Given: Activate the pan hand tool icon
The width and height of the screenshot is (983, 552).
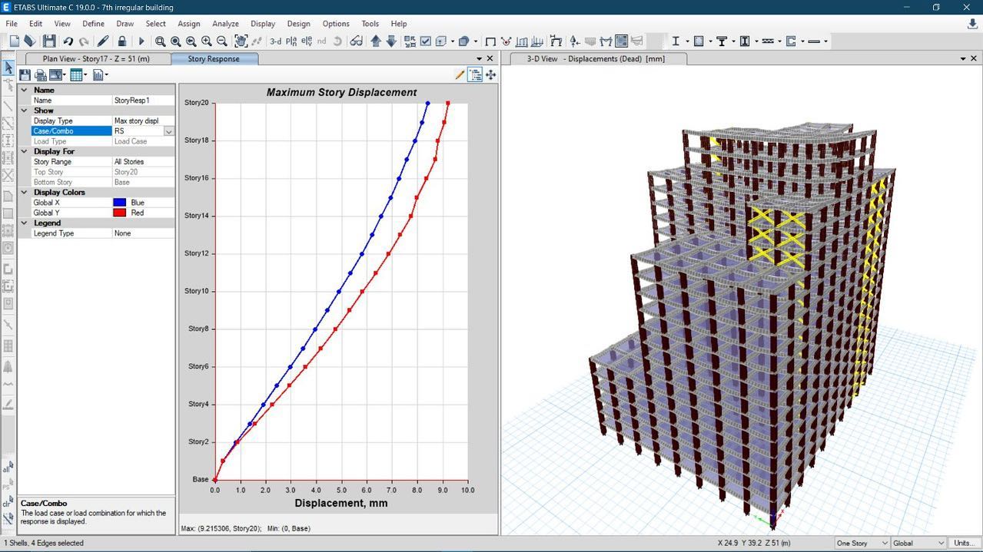Looking at the screenshot, I should click(241, 41).
